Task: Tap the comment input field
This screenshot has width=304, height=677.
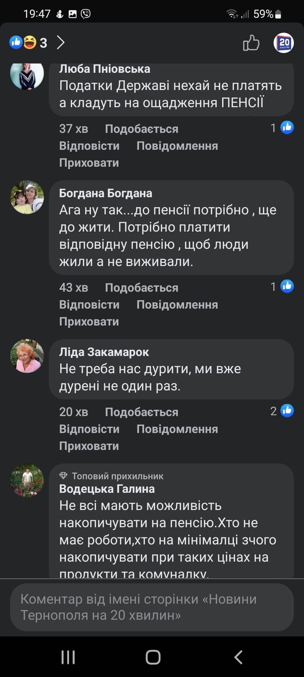Action: click(x=152, y=607)
